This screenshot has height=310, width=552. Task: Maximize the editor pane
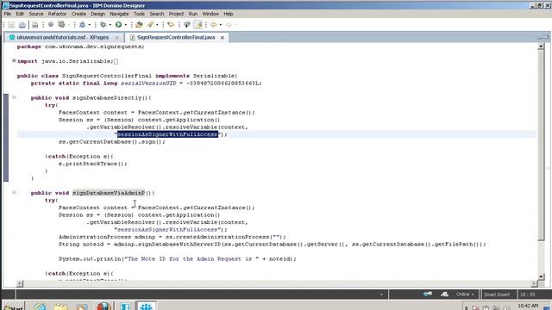546,37
